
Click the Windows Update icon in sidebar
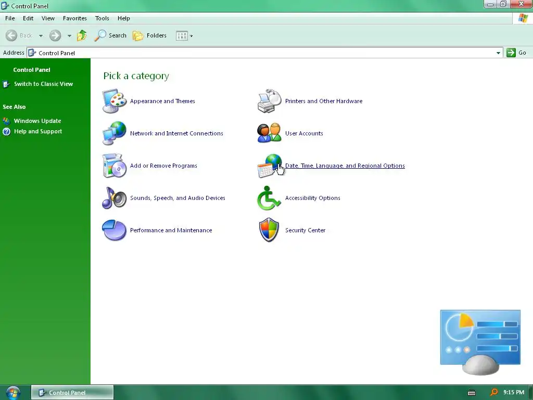click(x=6, y=121)
